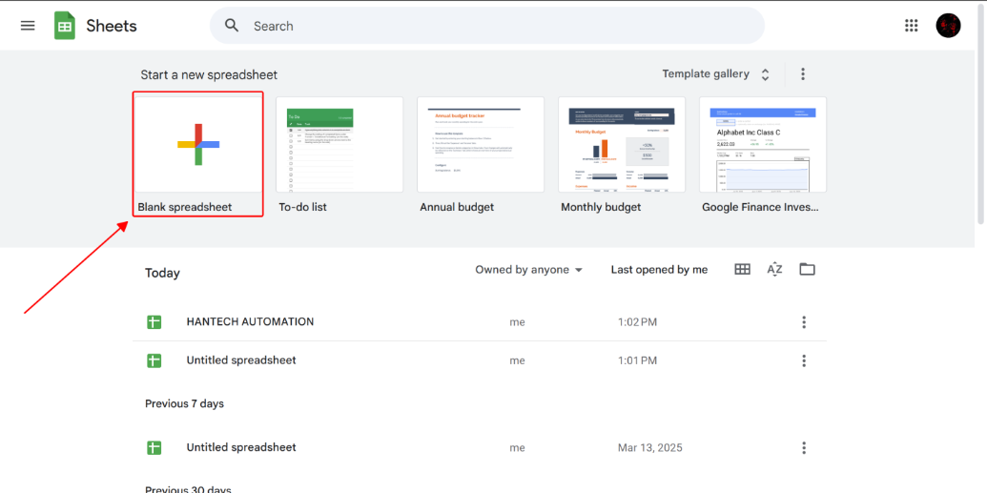Select the To-do list template
Image resolution: width=987 pixels, height=493 pixels.
point(339,145)
